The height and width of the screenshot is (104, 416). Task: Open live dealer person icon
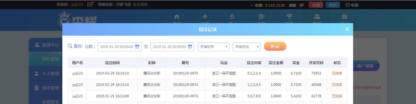[232, 17]
